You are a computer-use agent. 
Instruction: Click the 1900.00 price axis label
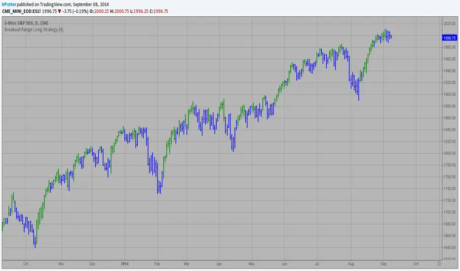coord(450,94)
